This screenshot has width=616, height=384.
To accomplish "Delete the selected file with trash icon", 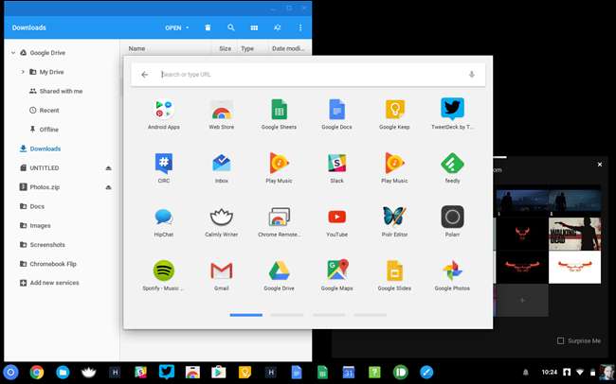I will click(208, 27).
